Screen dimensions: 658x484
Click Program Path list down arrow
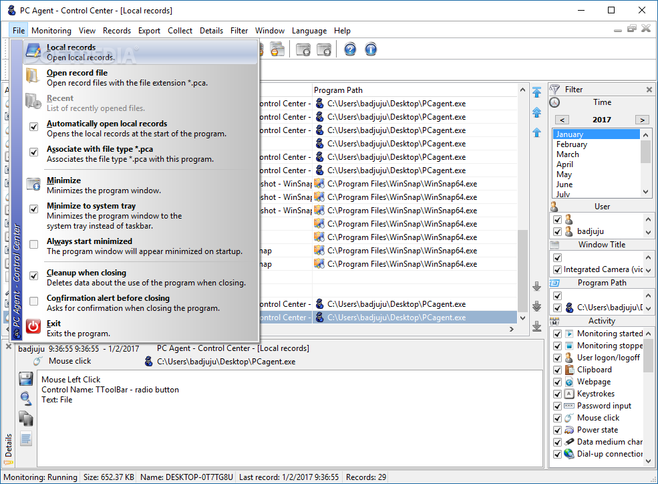pos(649,309)
